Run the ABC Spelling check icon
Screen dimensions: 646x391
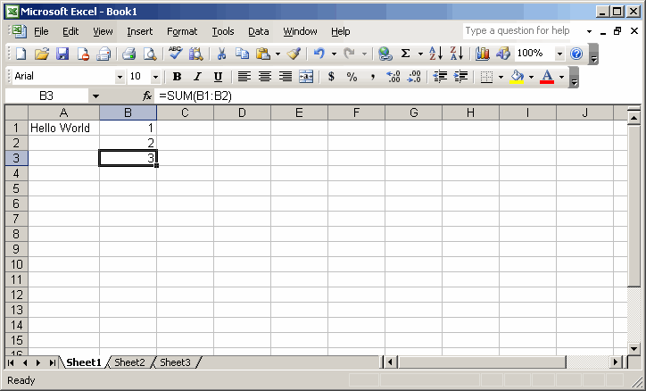coord(175,54)
